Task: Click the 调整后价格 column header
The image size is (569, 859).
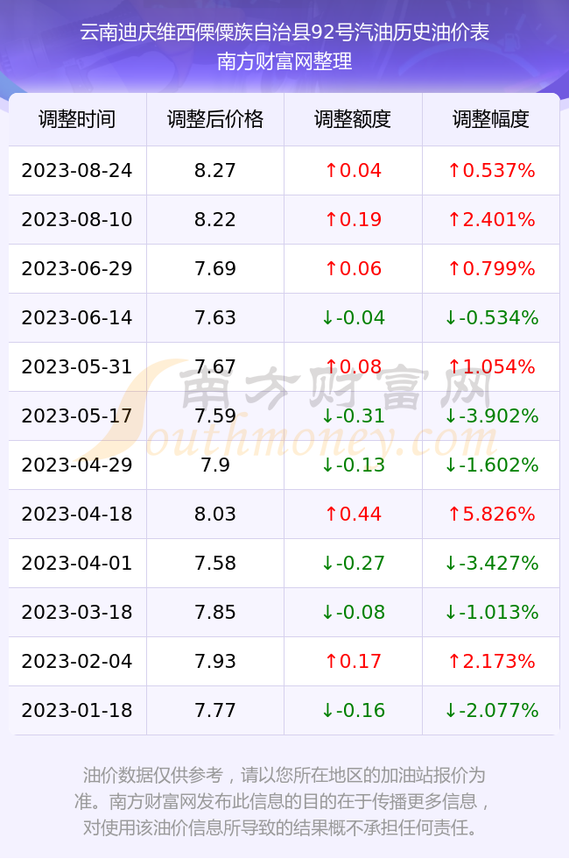Action: tap(215, 119)
